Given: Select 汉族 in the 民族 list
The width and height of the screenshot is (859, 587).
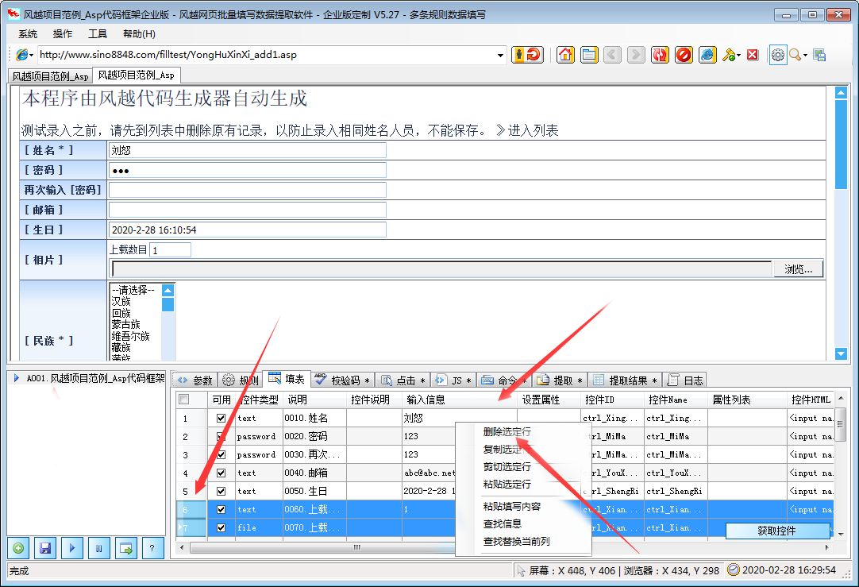Looking at the screenshot, I should pyautogui.click(x=121, y=302).
